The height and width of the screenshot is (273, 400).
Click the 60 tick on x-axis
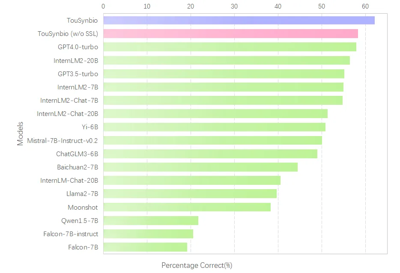tap(365, 6)
